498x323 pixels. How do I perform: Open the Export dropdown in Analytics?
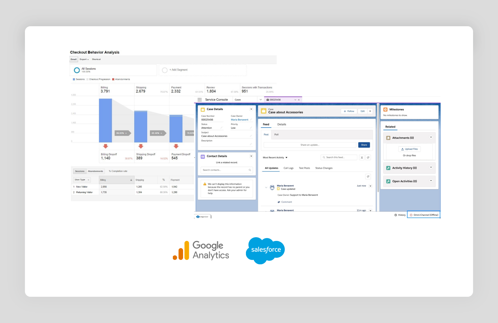tap(84, 59)
